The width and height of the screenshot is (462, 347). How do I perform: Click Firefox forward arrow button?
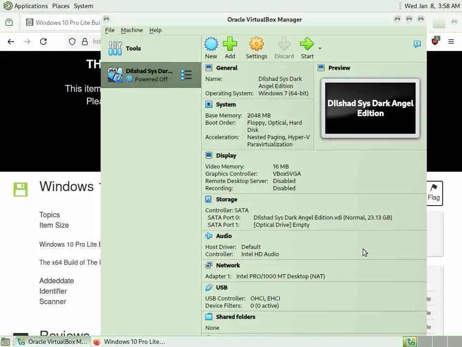[x=27, y=42]
